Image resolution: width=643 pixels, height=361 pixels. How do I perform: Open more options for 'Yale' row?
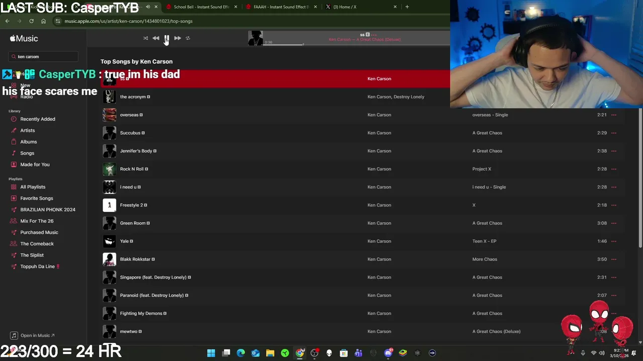[614, 241]
